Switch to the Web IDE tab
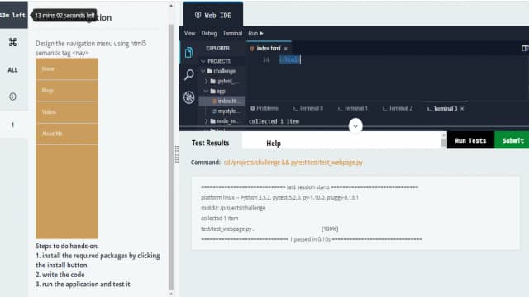Screen dimensions: 529x297 (x=213, y=15)
